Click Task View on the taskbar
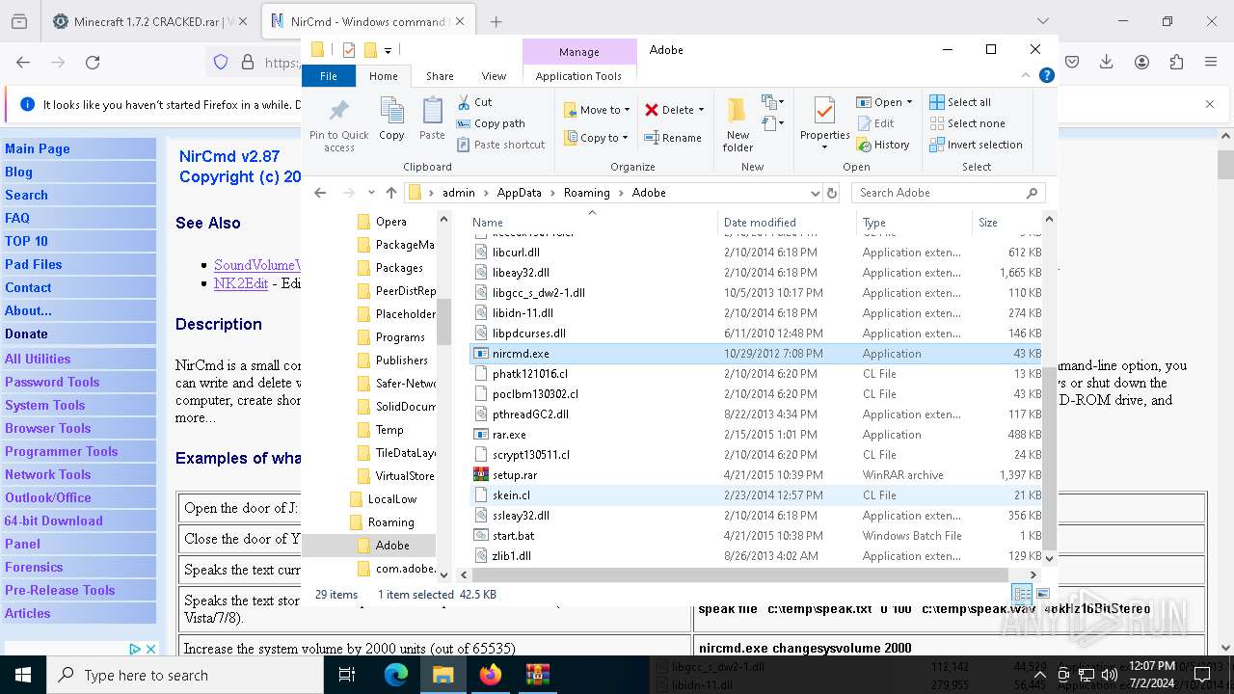The height and width of the screenshot is (694, 1234). (x=347, y=675)
